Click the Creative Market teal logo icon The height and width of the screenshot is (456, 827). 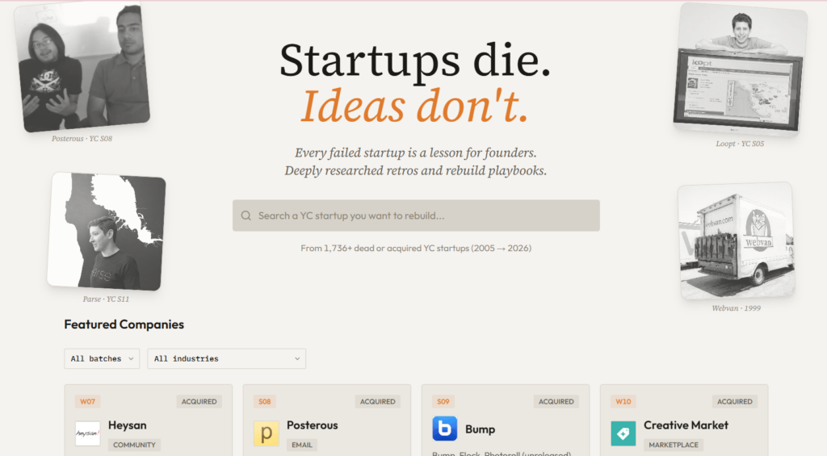pyautogui.click(x=623, y=433)
